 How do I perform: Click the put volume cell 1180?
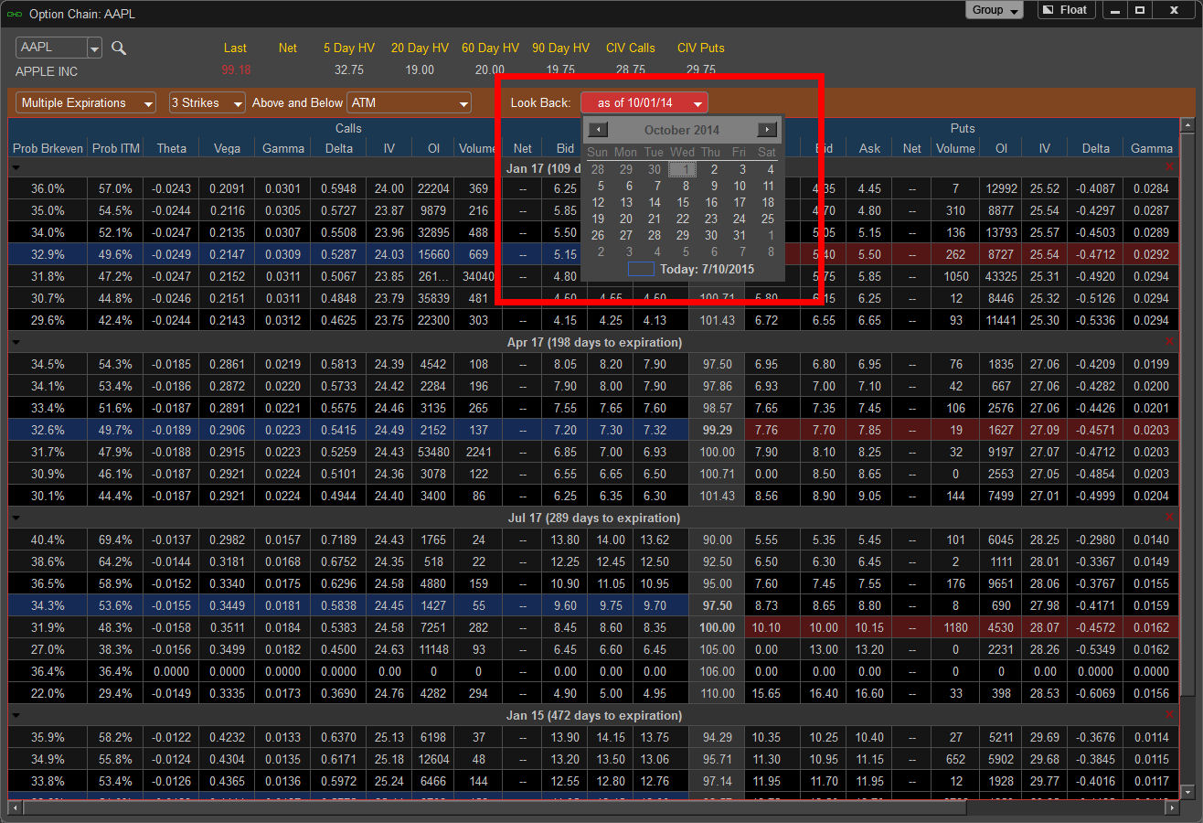[x=955, y=627]
